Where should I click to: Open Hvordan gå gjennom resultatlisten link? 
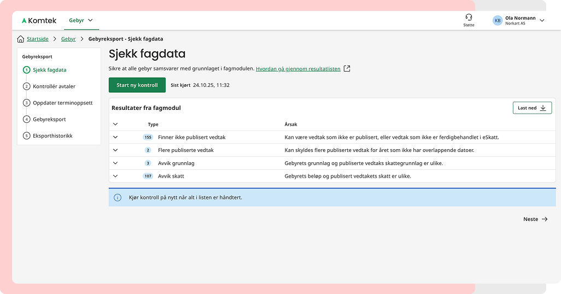click(298, 69)
